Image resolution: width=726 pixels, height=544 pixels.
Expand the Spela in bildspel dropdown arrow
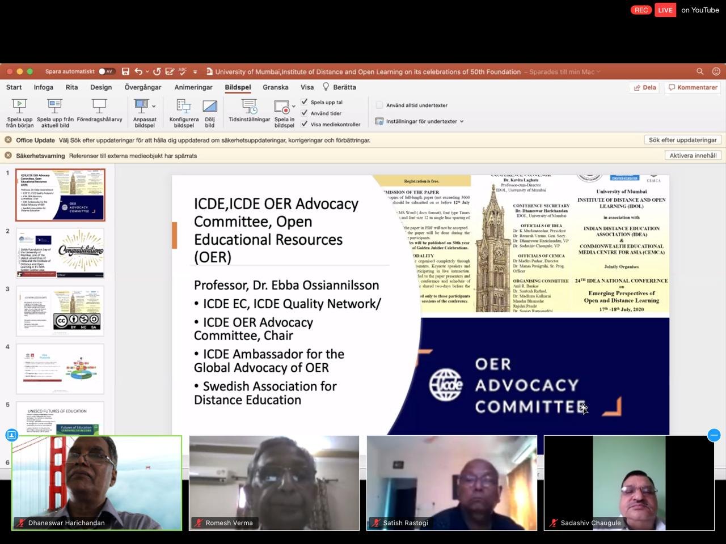click(x=294, y=107)
